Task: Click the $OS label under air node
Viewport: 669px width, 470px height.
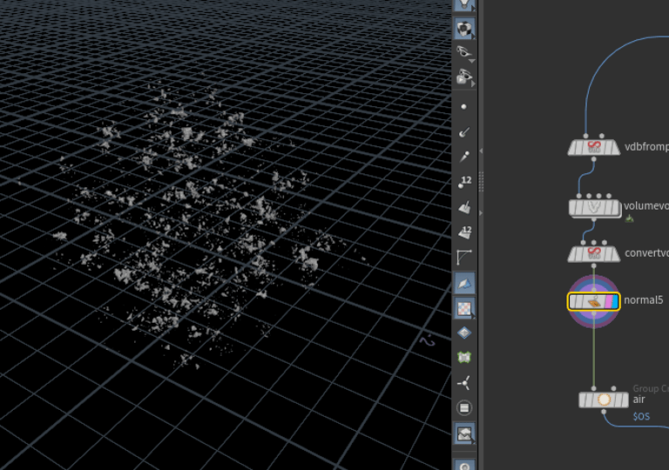Action: [x=641, y=417]
